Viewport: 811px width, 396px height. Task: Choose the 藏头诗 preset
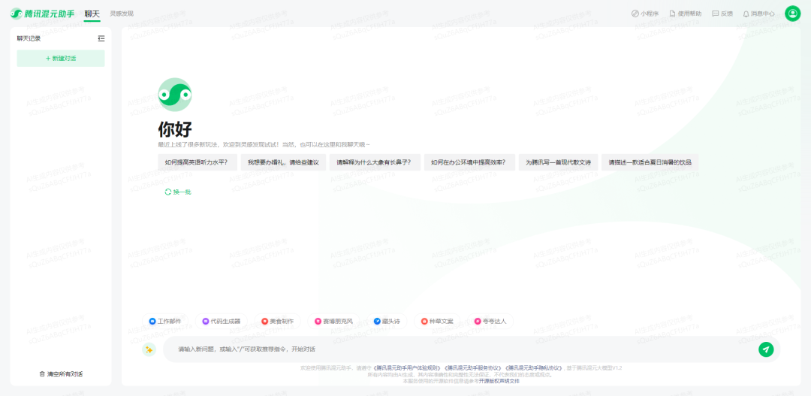(x=387, y=321)
